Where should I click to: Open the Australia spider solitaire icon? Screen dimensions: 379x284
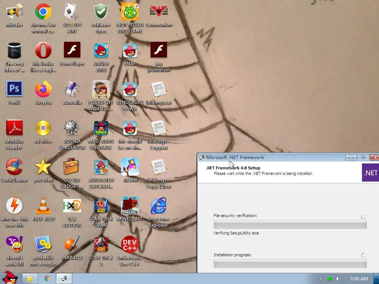pyautogui.click(x=72, y=89)
